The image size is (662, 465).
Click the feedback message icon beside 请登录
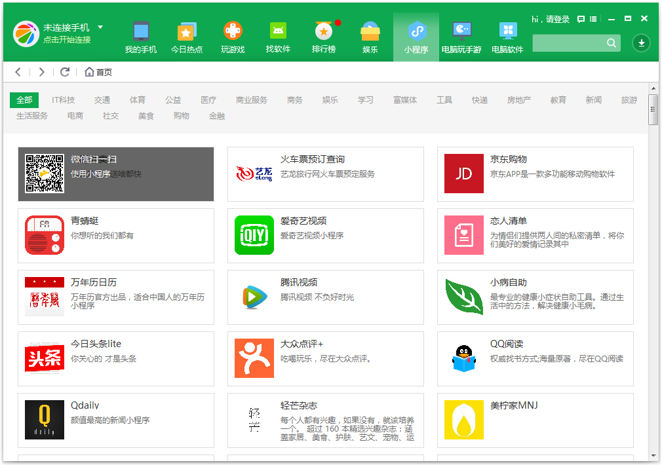tap(580, 20)
